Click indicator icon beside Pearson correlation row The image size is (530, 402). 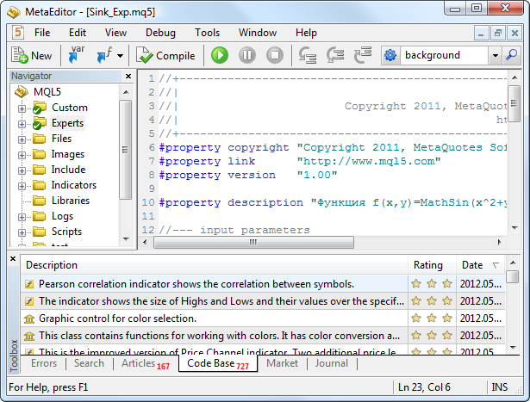[x=29, y=284]
